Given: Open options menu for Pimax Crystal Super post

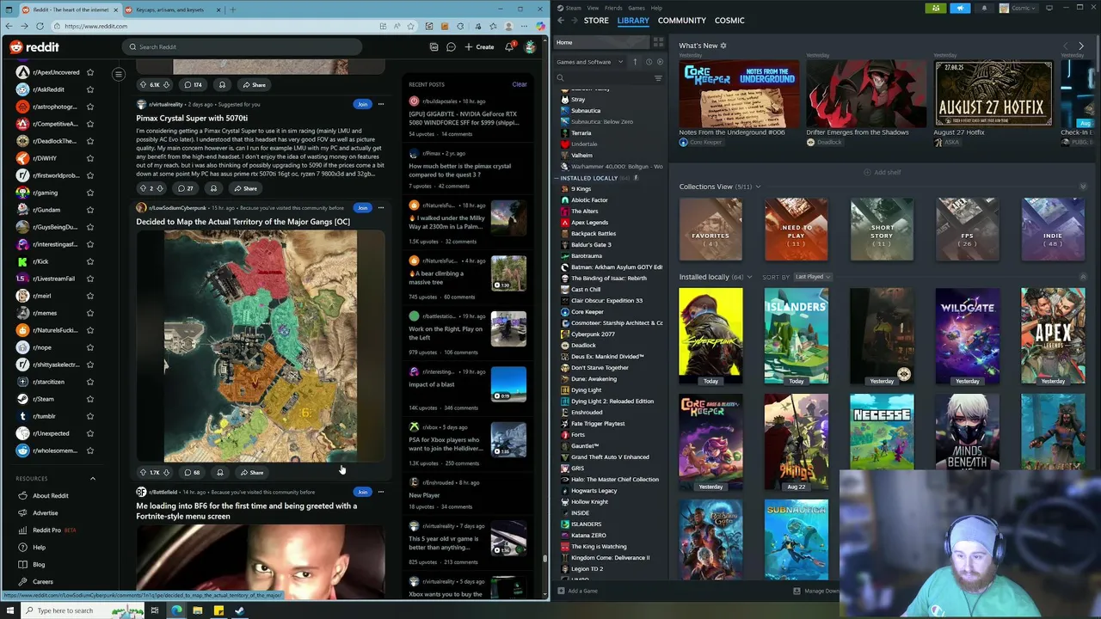Looking at the screenshot, I should click(x=381, y=104).
